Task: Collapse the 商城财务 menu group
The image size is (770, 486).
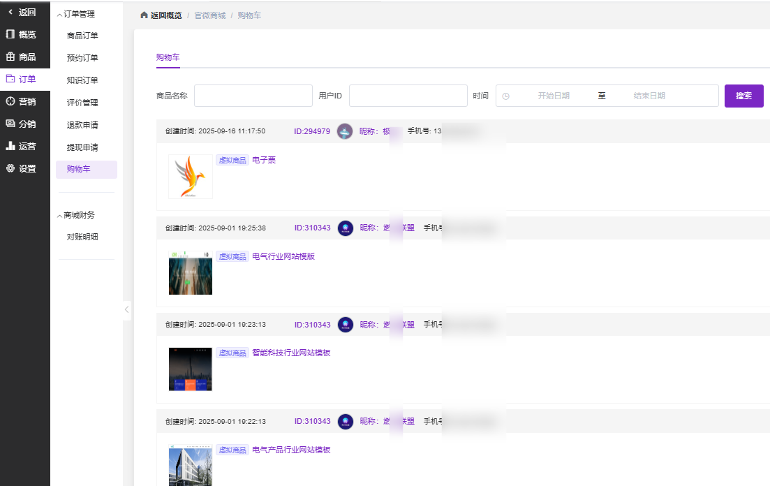Action: click(75, 215)
